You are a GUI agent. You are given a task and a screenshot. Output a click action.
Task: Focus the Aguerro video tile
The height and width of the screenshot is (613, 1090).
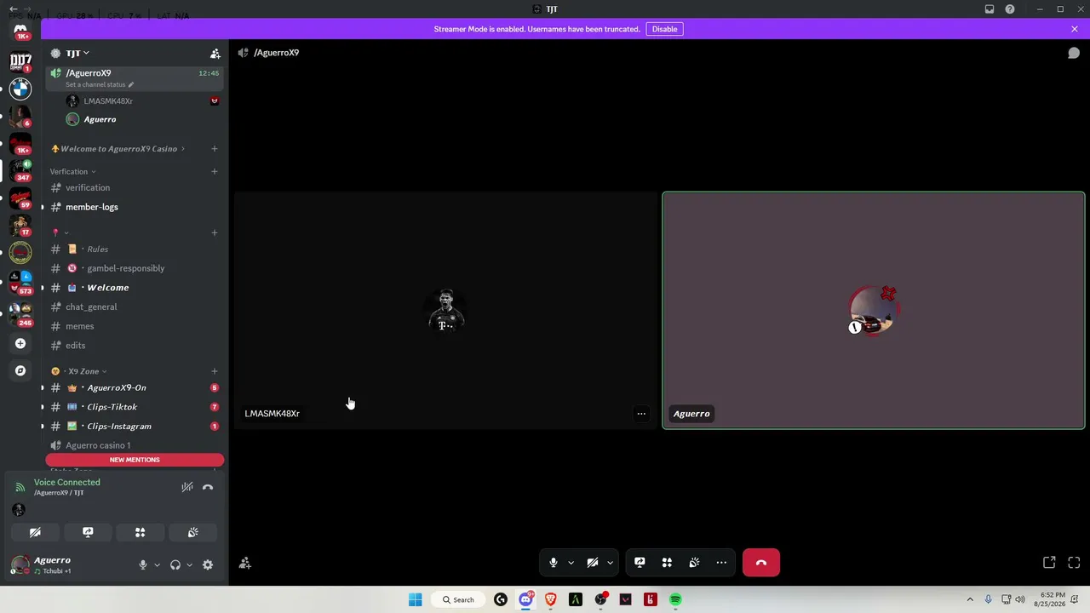click(x=874, y=311)
